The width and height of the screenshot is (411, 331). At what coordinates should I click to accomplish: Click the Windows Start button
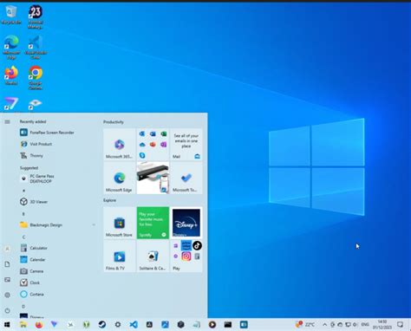7,325
